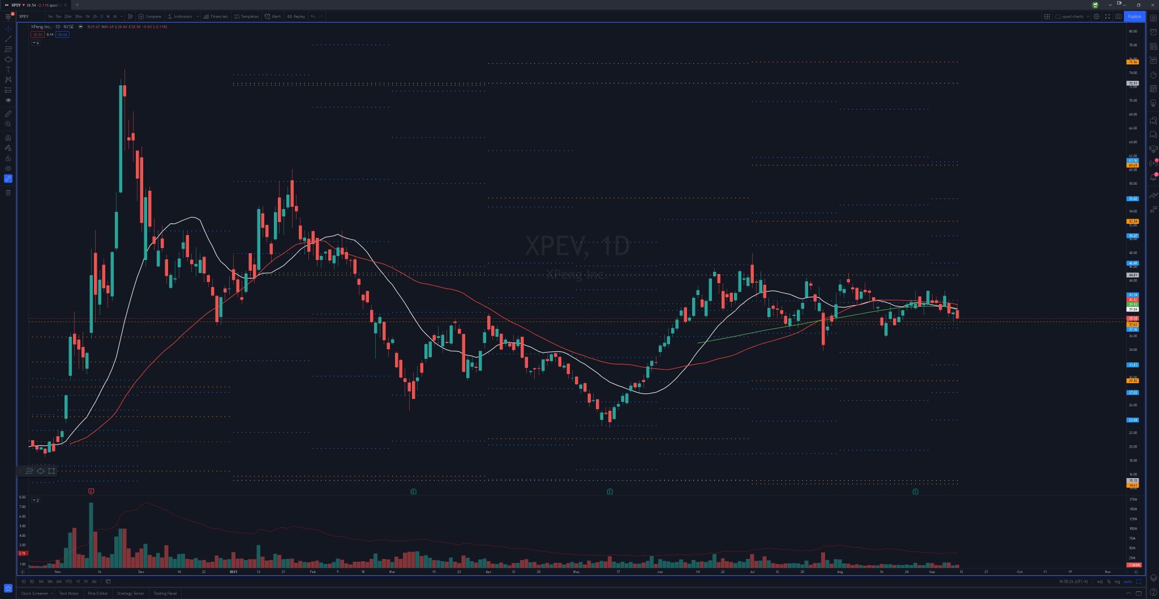Viewport: 1159px width, 599px height.
Task: Open the economic calendar icon
Action: (x=1153, y=89)
